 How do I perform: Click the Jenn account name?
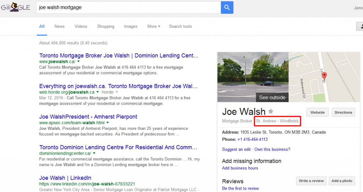point(358,8)
